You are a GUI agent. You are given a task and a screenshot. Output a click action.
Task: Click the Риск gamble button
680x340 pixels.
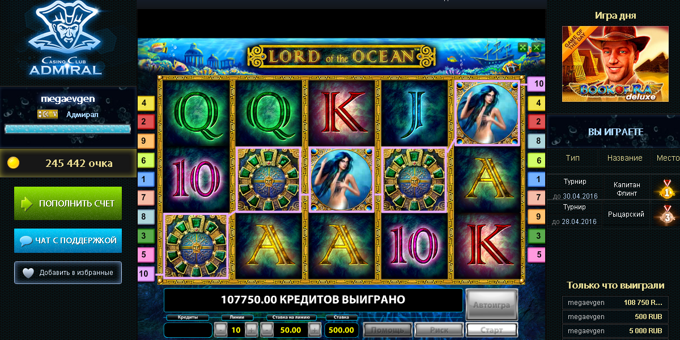pos(439,330)
